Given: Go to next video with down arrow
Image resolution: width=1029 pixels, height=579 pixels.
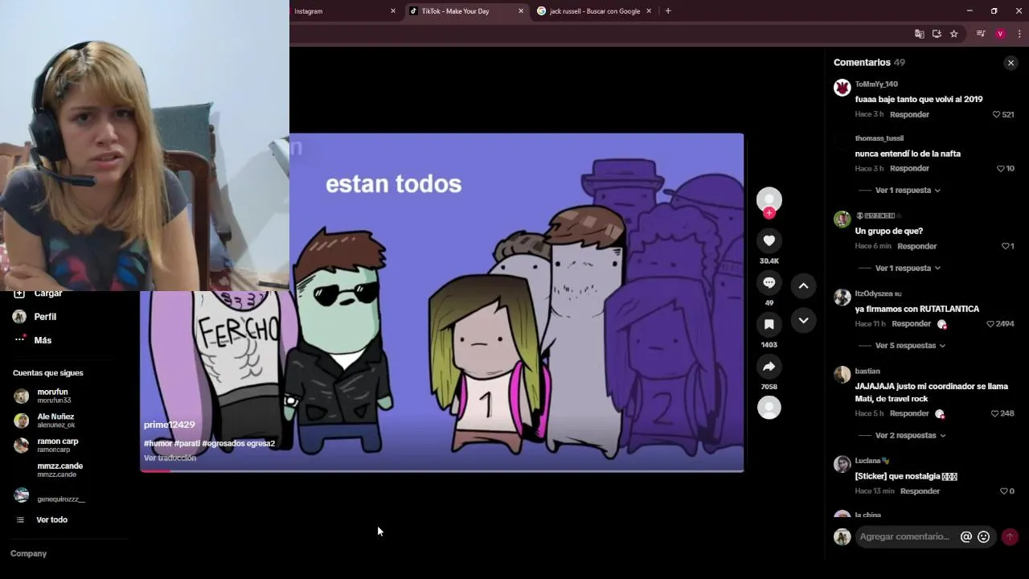Looking at the screenshot, I should point(803,320).
